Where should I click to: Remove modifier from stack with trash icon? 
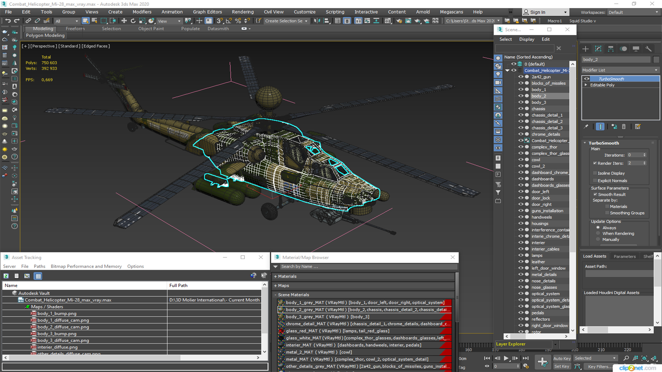[x=624, y=127]
